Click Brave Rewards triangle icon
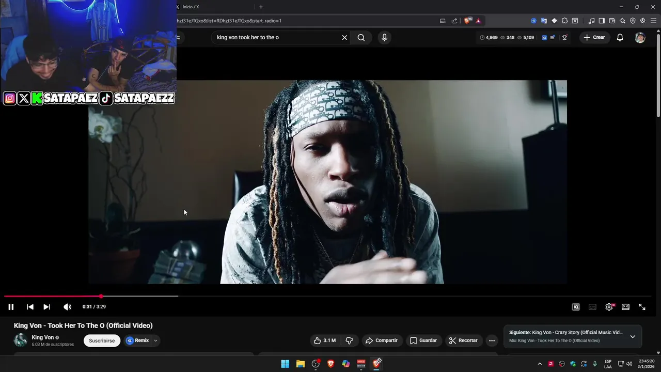 pos(478,21)
